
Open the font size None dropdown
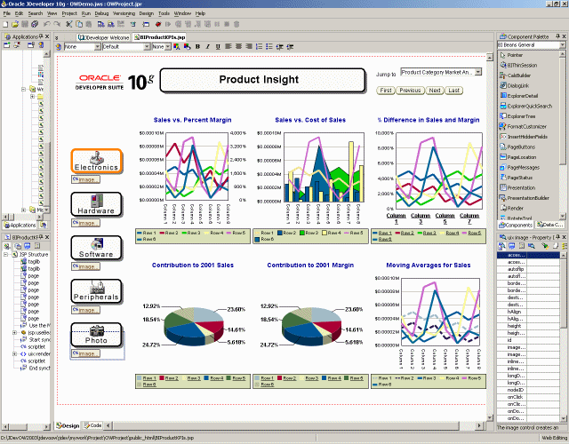pyautogui.click(x=168, y=47)
